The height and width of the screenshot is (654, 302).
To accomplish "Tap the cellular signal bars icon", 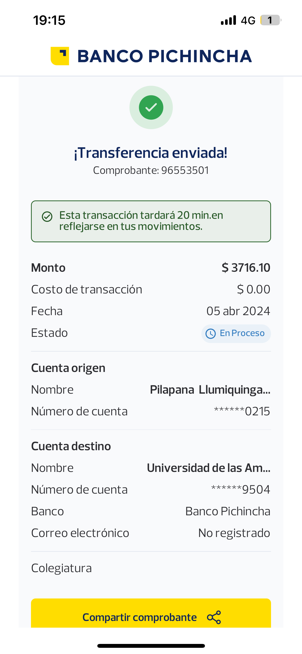I will click(228, 20).
